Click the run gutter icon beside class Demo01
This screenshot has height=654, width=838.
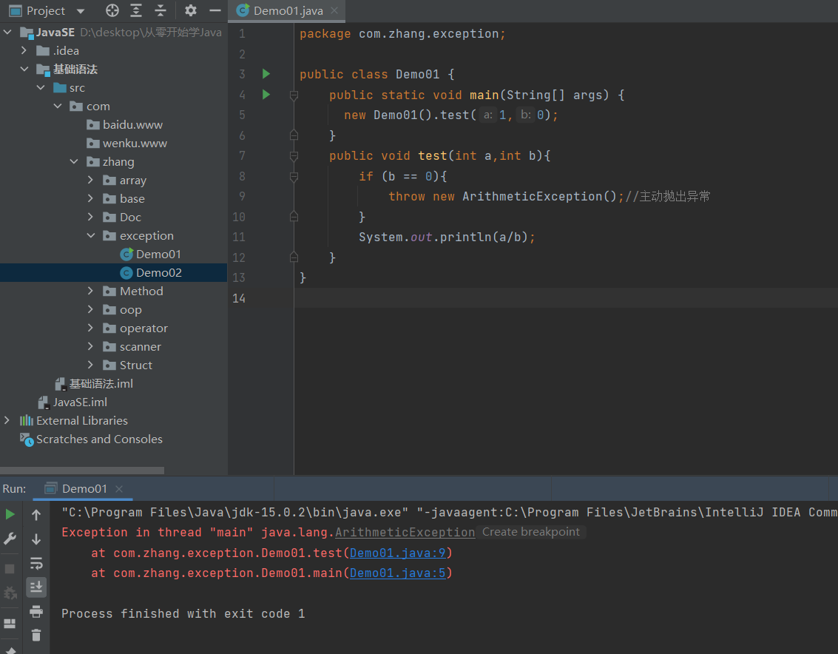point(266,74)
